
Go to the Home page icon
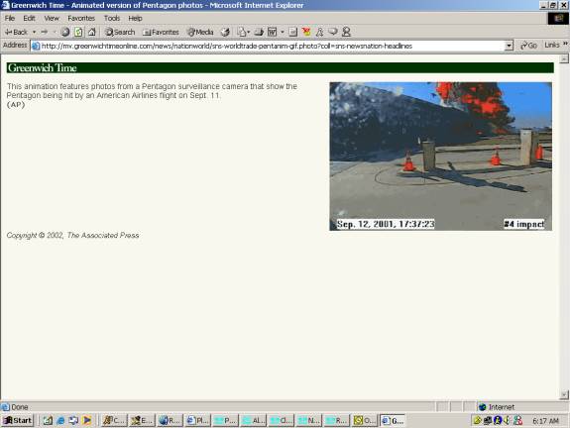tap(92, 32)
